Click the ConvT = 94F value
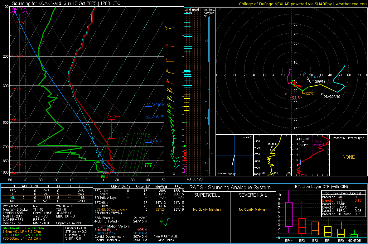The height and width of the screenshot is (244, 368). [x=42, y=213]
